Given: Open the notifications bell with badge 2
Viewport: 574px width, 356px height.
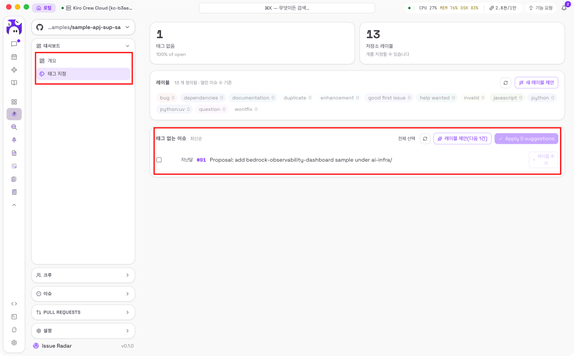Looking at the screenshot, I should (x=564, y=8).
